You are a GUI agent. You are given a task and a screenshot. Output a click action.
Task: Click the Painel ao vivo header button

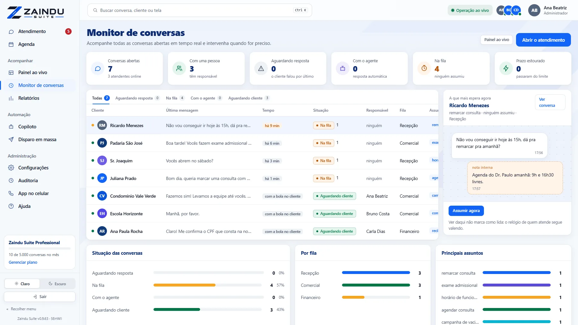tap(497, 40)
